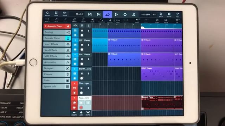Choose the Draw pencil tool
Screen dimensions: 225x126
83,20
